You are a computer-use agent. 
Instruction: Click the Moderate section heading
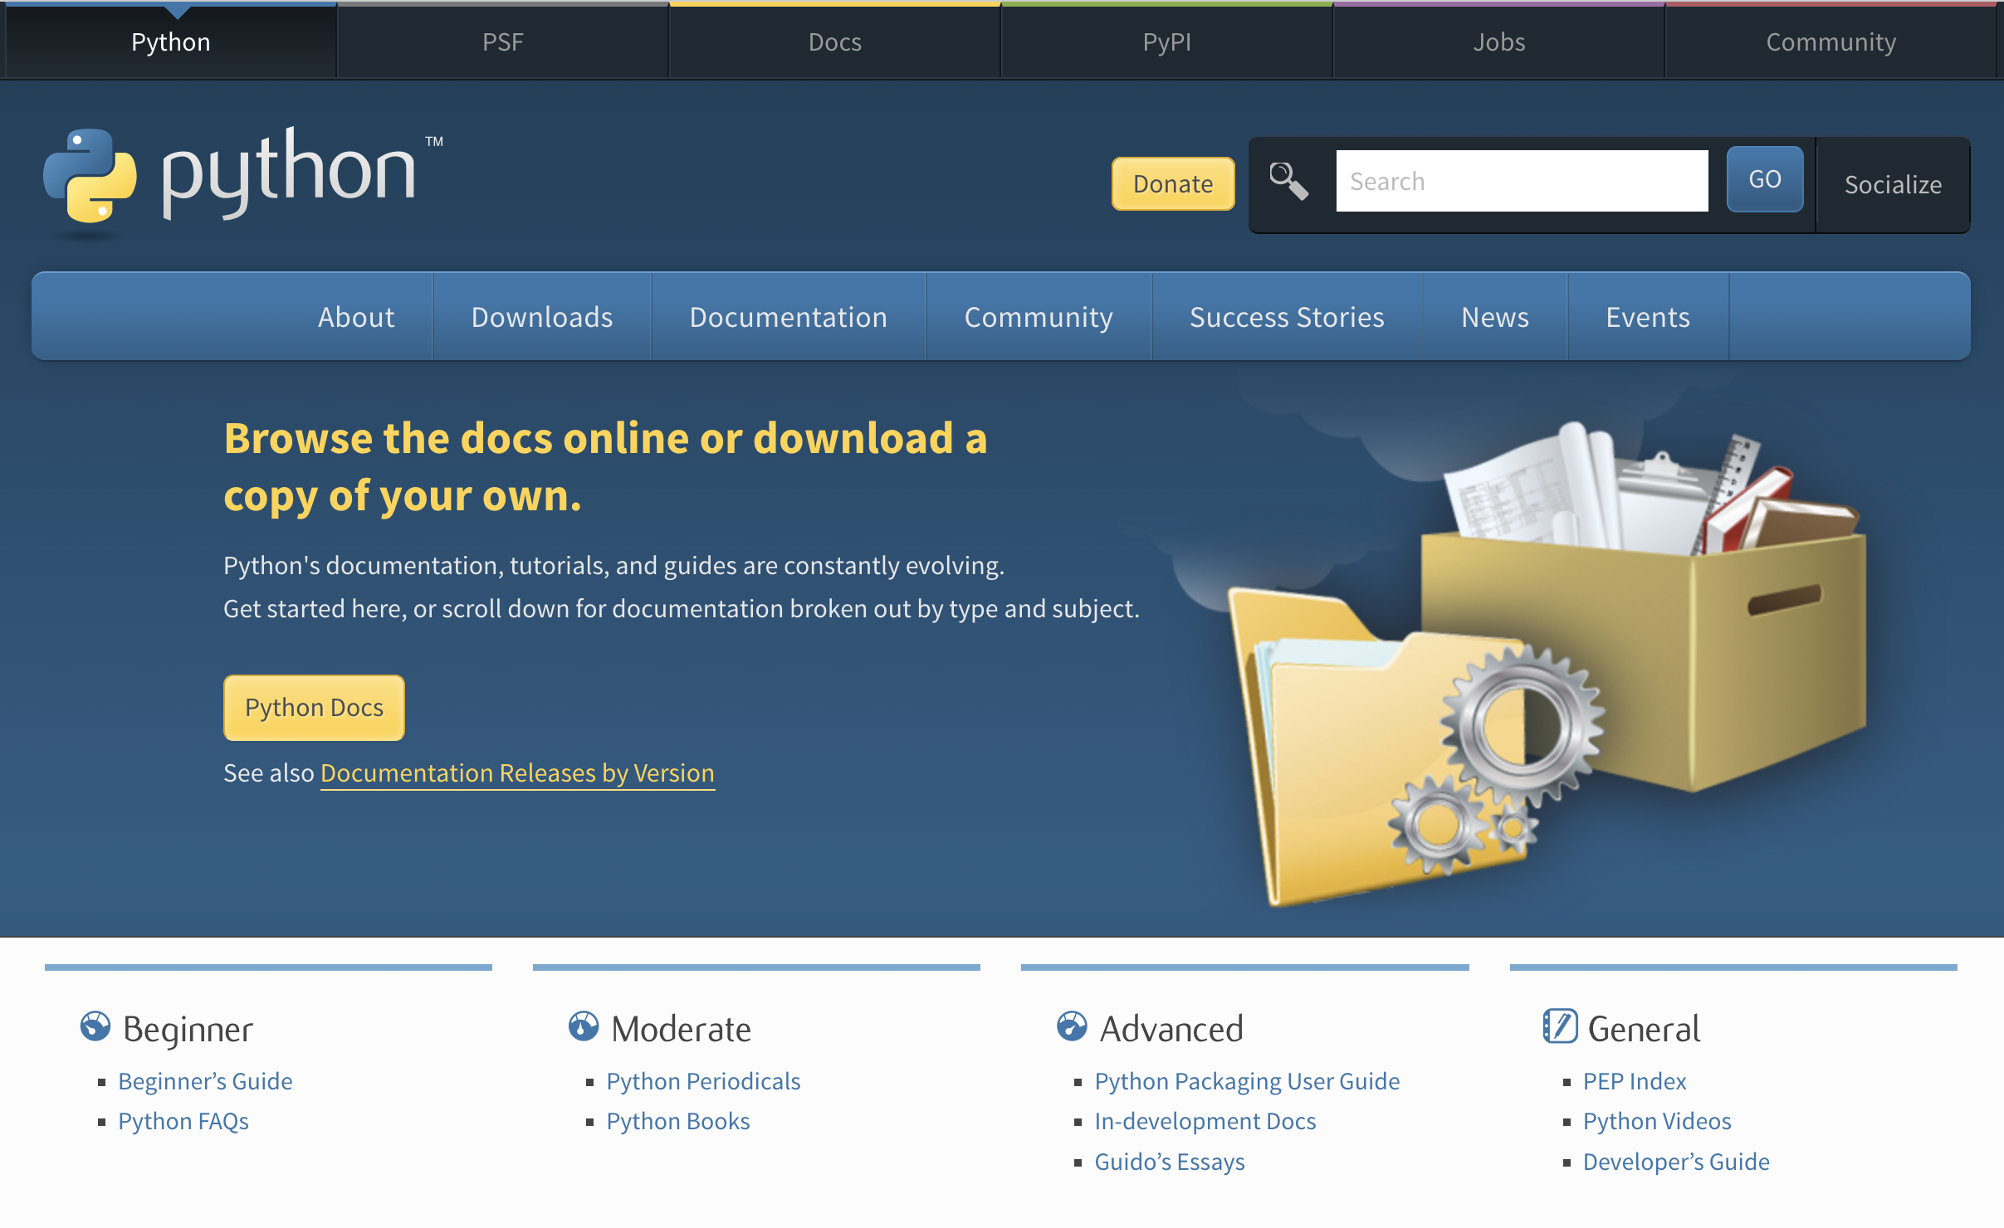pos(681,1029)
